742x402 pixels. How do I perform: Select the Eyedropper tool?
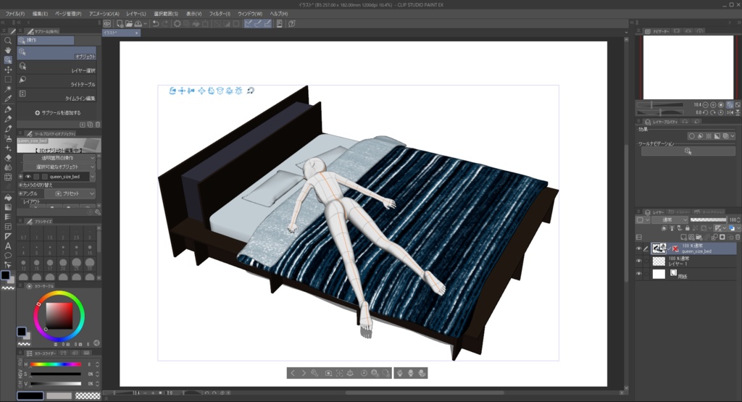click(8, 99)
